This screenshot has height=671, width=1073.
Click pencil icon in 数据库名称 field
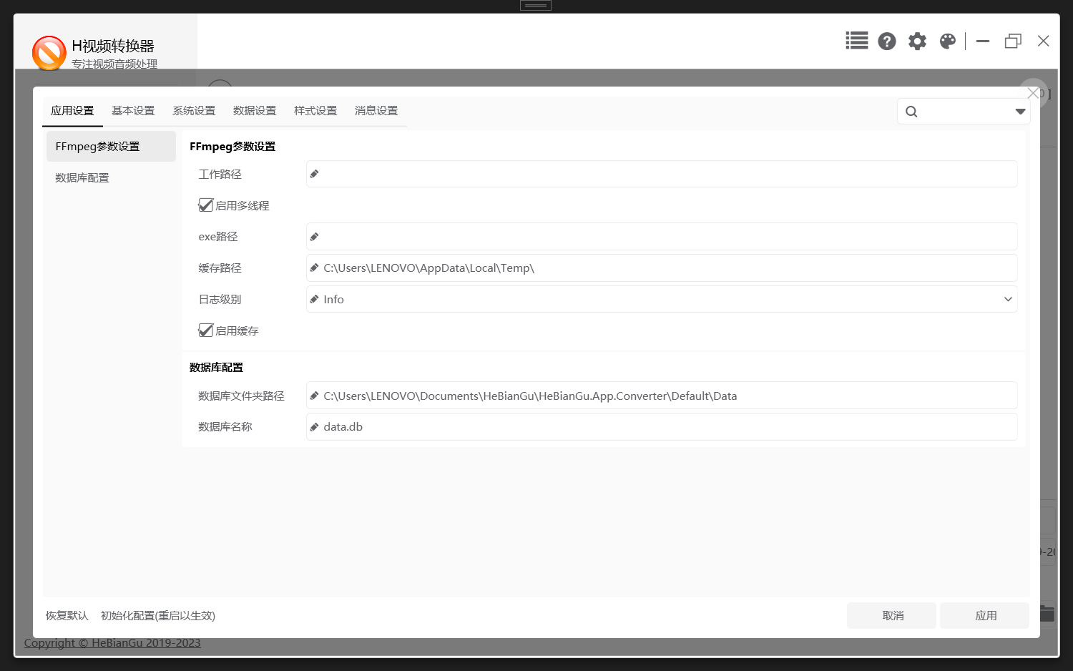coord(314,427)
